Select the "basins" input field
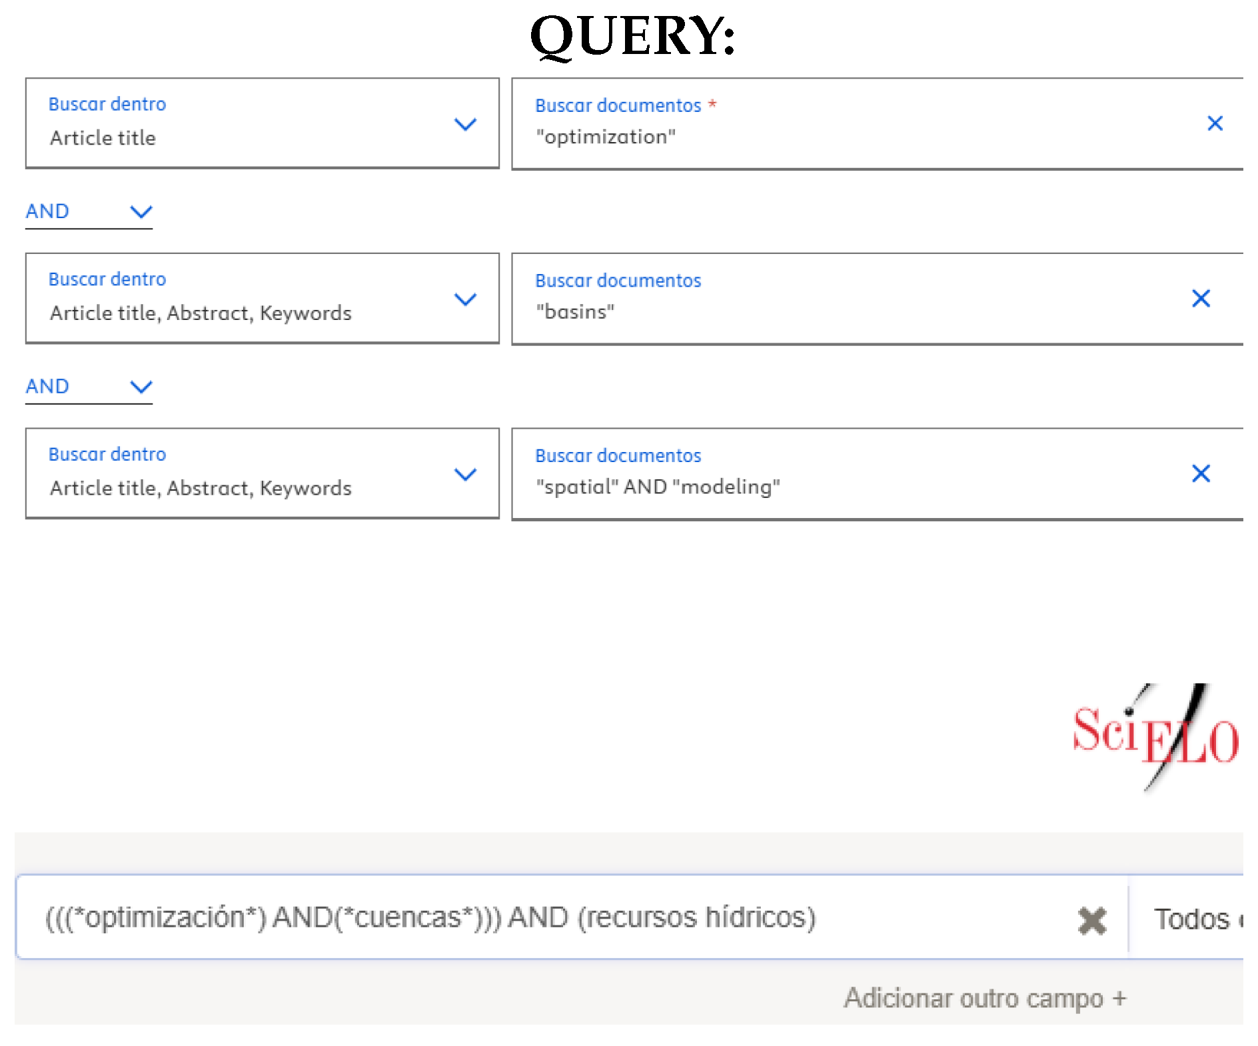 click(x=733, y=311)
